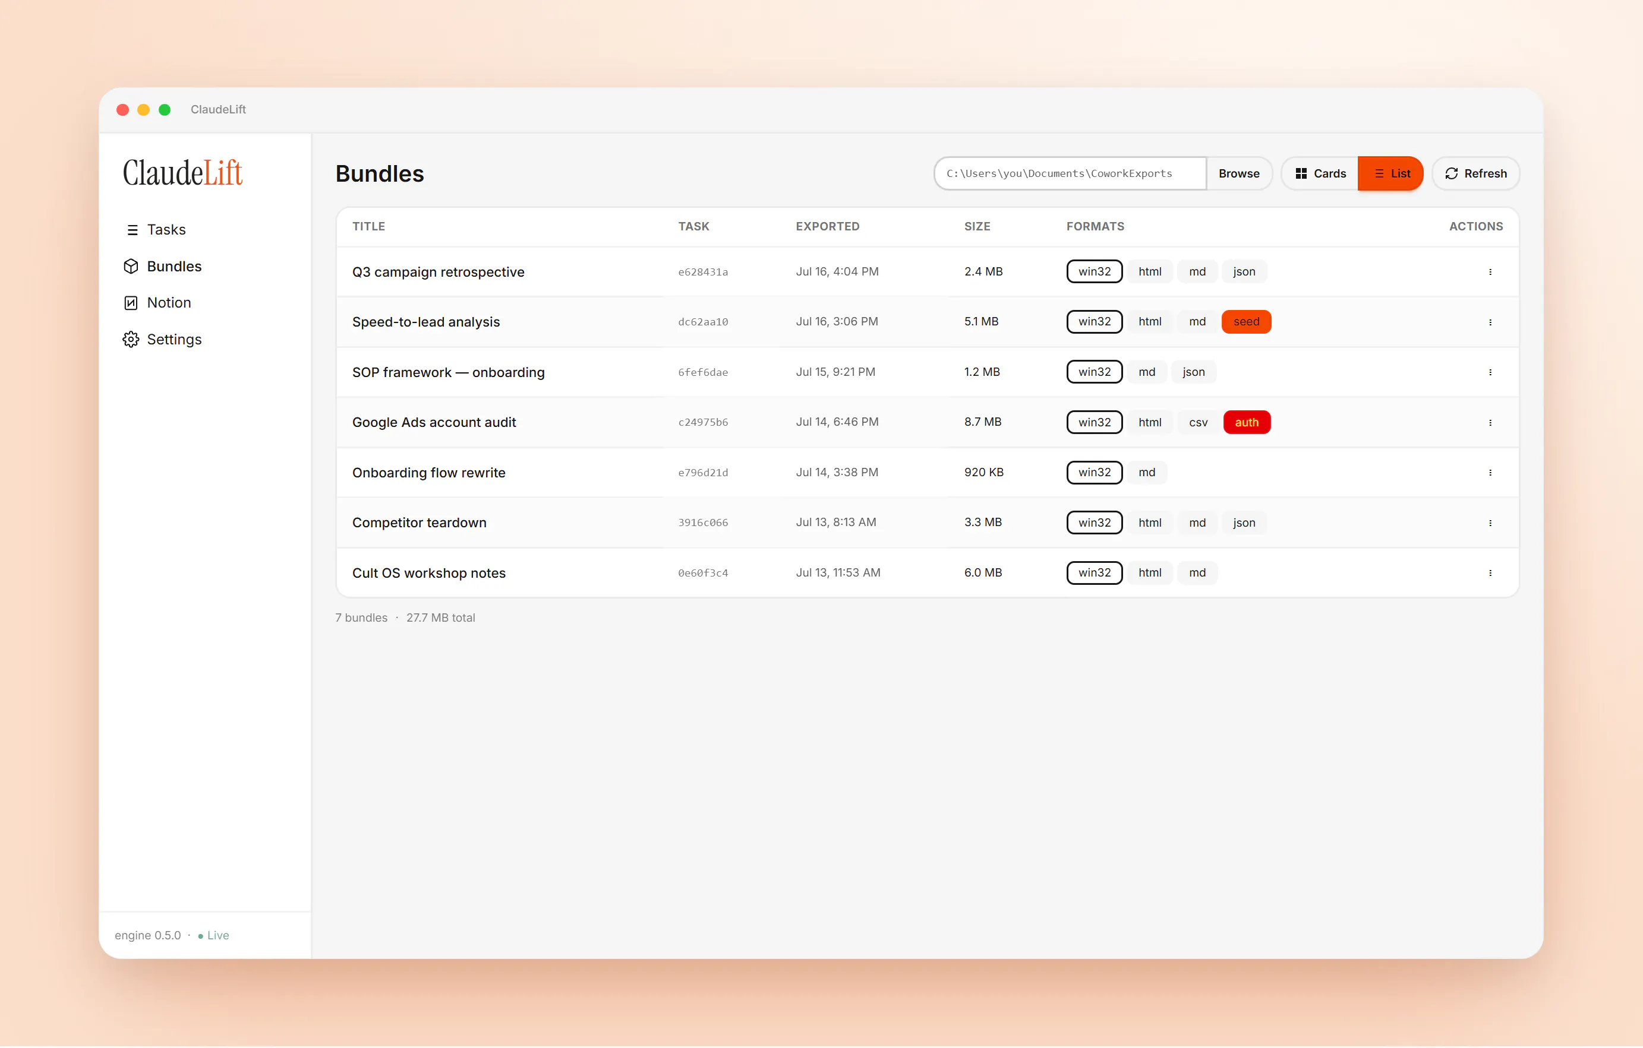Switch to Cards view
Viewport: 1643px width, 1048px height.
click(1320, 173)
